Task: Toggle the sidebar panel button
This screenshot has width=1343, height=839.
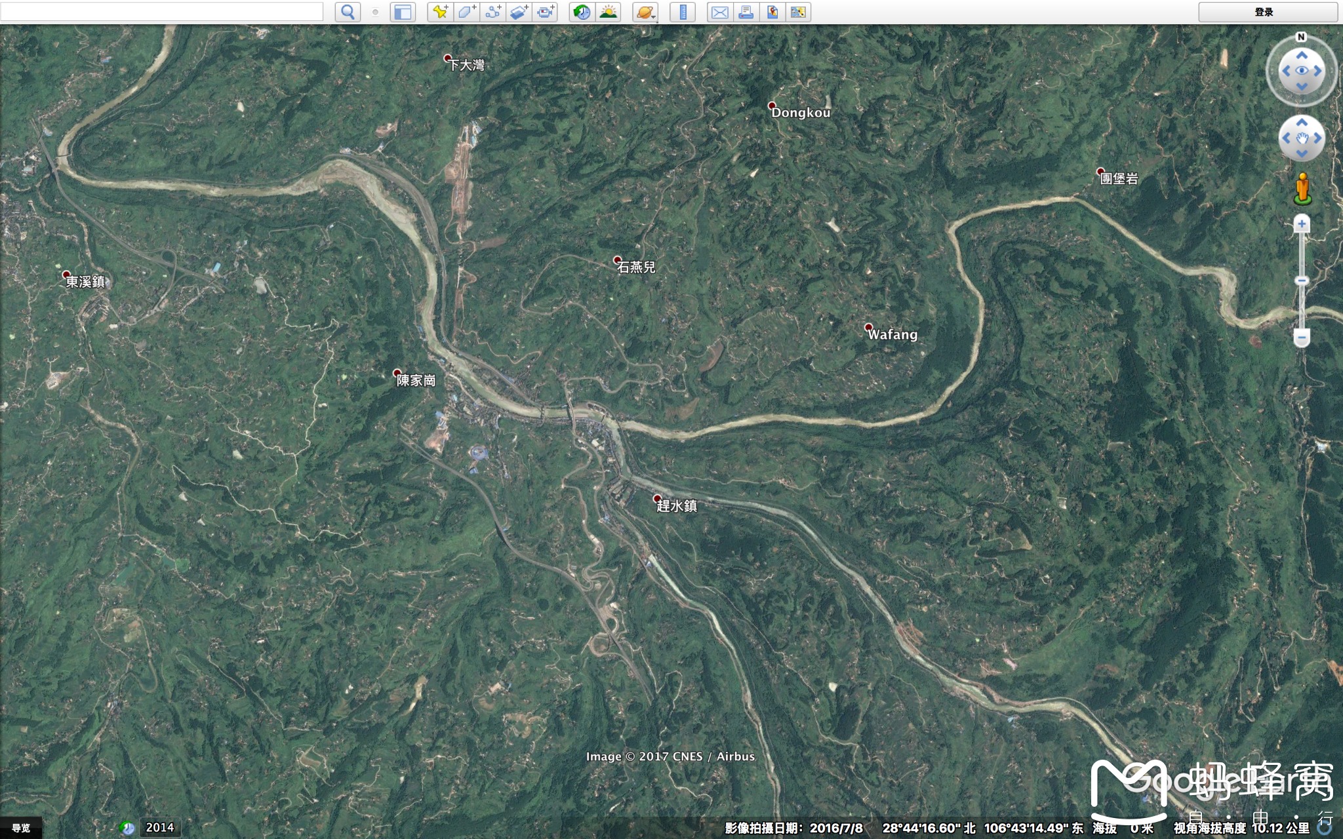Action: pyautogui.click(x=403, y=12)
